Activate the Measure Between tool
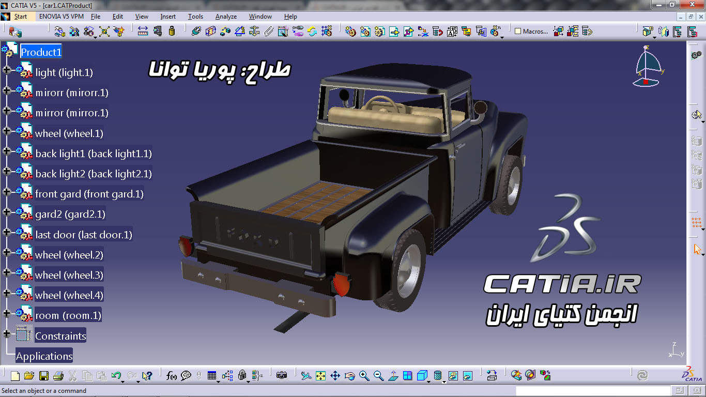This screenshot has height=397, width=706. click(x=143, y=31)
